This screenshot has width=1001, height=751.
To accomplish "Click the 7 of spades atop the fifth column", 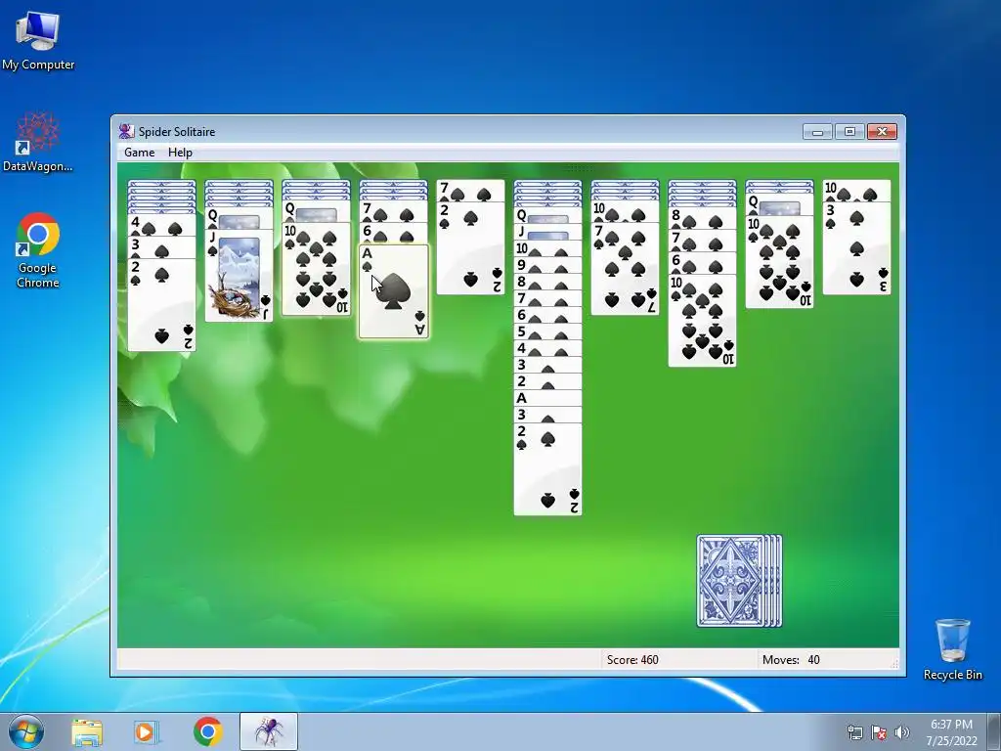I will pos(470,191).
